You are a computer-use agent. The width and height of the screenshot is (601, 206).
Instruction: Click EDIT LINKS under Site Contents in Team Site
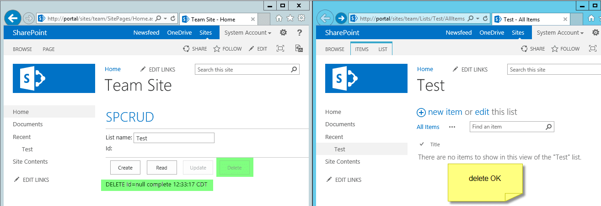(x=32, y=180)
